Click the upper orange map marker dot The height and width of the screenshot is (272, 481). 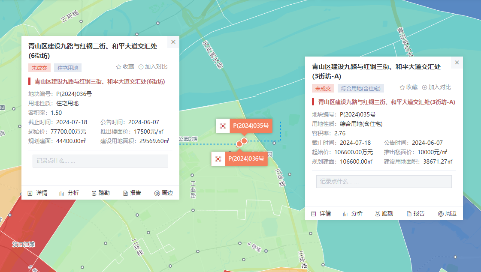pyautogui.click(x=244, y=140)
